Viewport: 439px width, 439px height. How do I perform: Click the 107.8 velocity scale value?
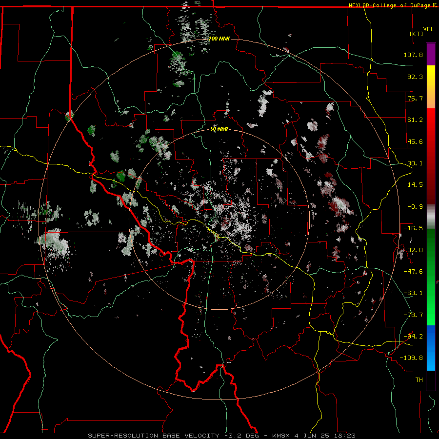click(x=413, y=55)
